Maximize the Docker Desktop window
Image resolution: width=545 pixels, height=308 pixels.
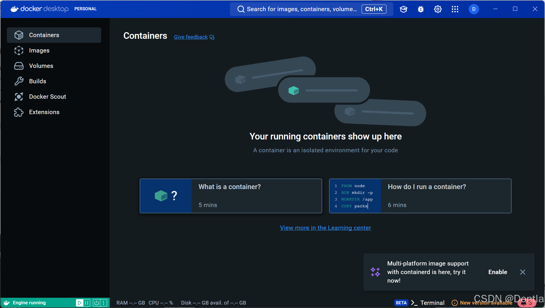coord(515,9)
